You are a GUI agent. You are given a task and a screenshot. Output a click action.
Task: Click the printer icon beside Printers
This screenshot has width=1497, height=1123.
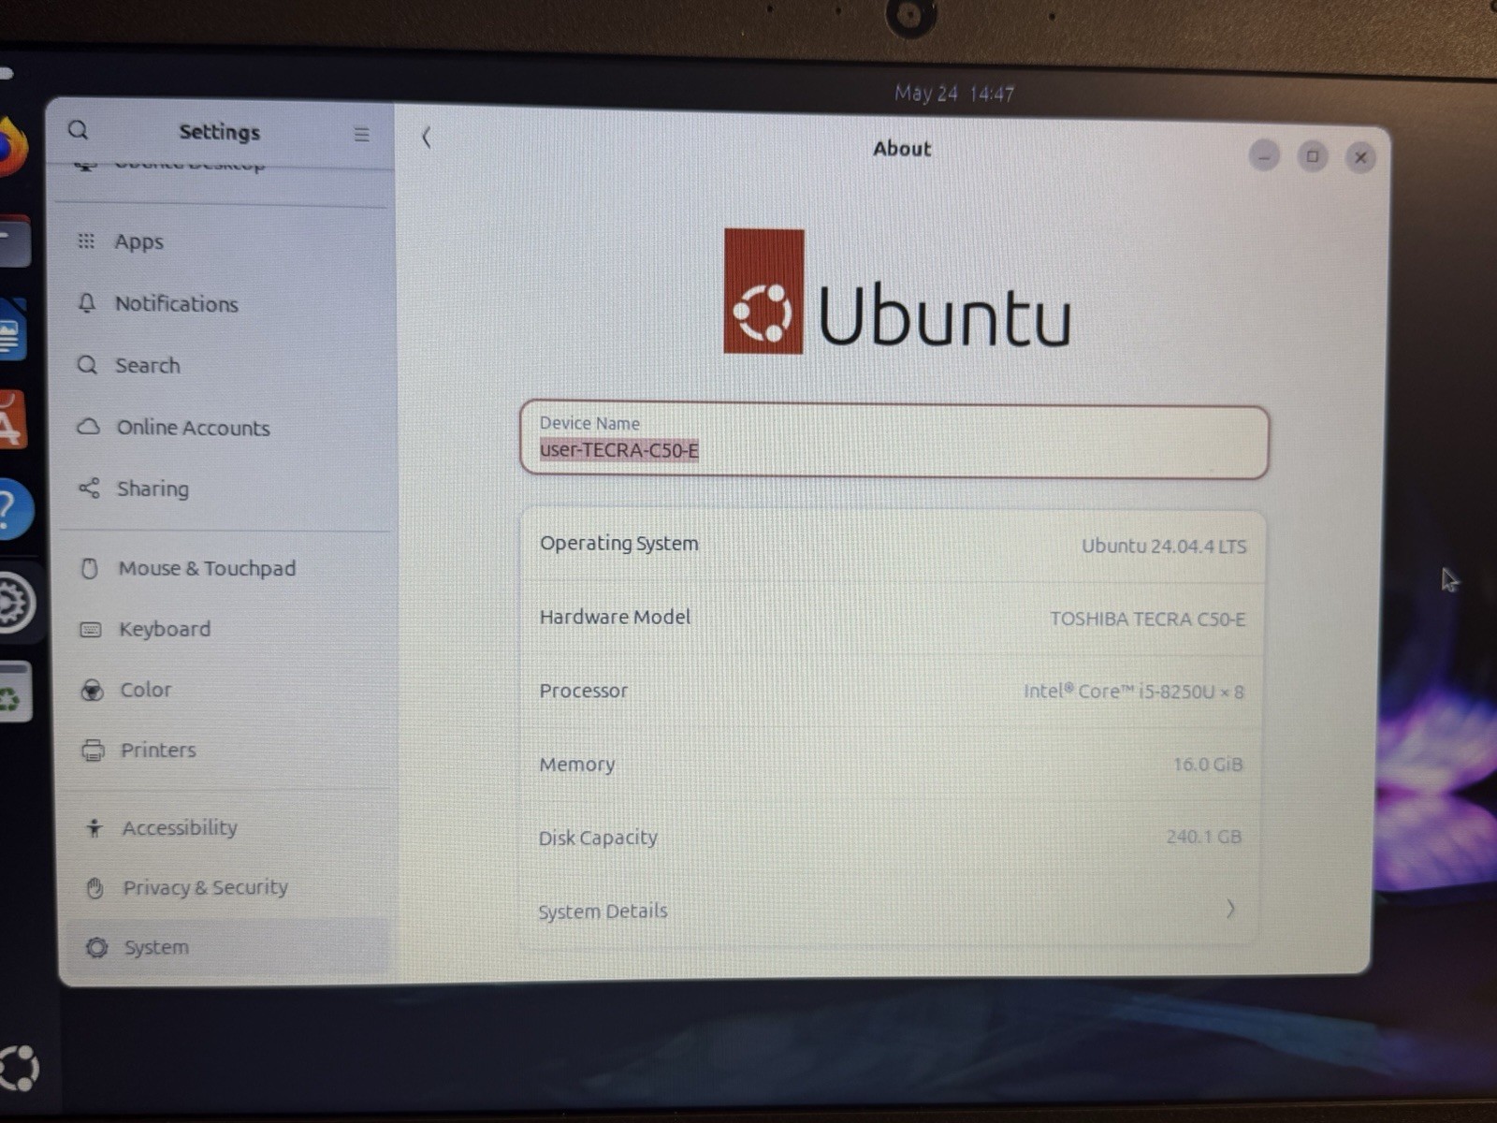click(x=93, y=750)
